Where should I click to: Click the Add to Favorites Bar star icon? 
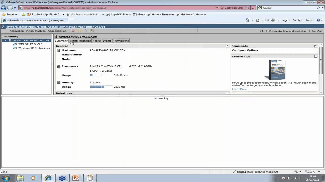[24, 14]
